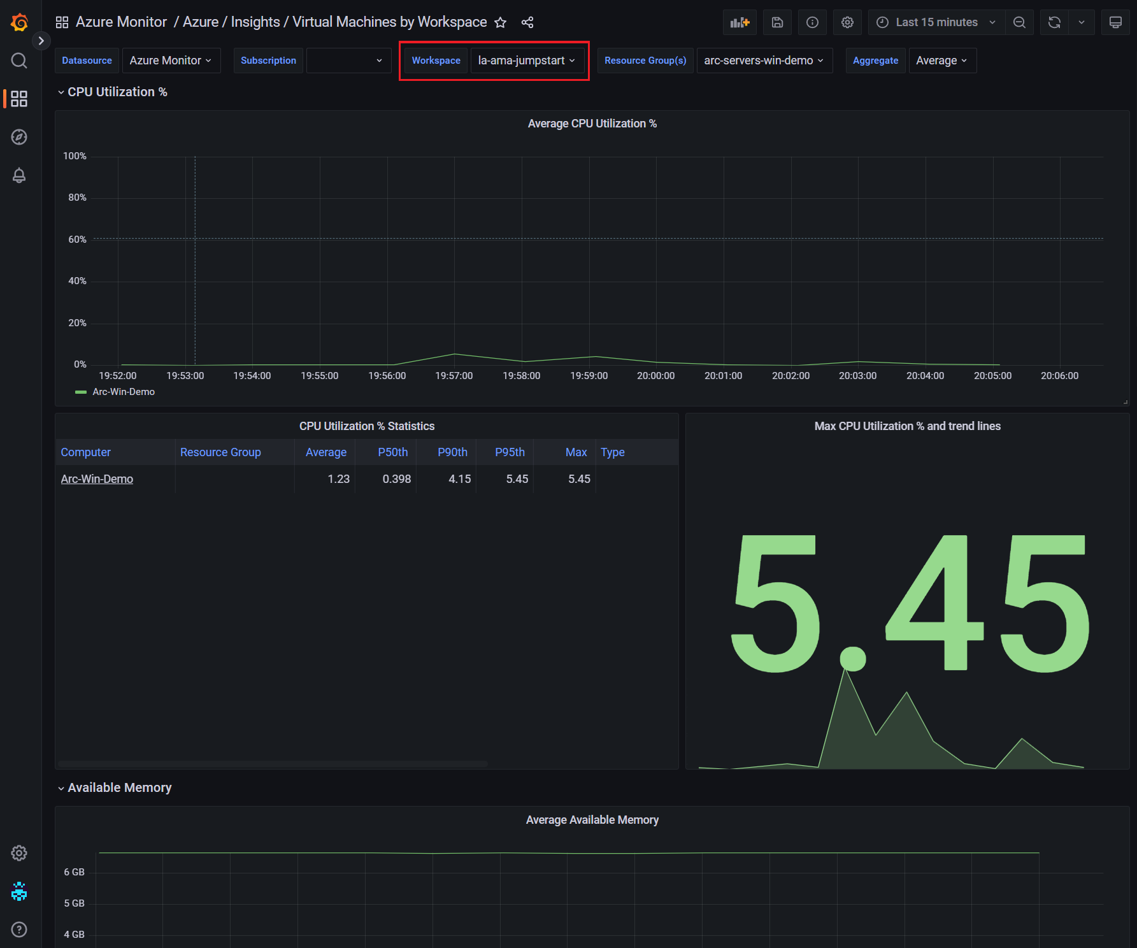Expand the sidebar with arrow button
1137x948 pixels.
[x=41, y=41]
